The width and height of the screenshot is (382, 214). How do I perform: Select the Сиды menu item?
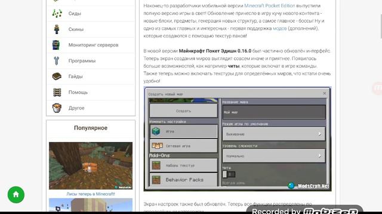point(91,13)
